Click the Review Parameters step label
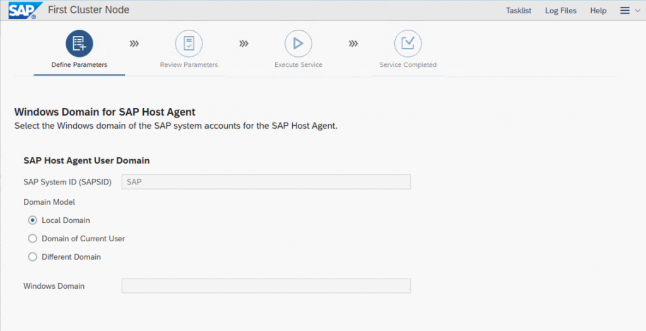Image resolution: width=646 pixels, height=331 pixels. [189, 65]
